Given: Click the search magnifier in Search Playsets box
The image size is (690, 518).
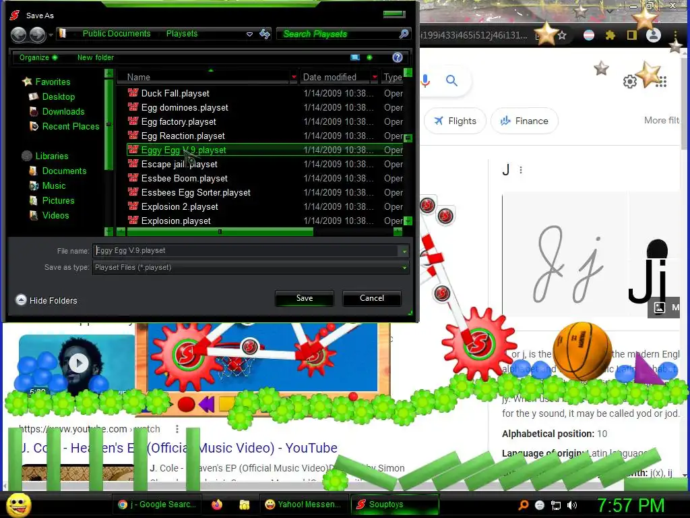Looking at the screenshot, I should 404,34.
